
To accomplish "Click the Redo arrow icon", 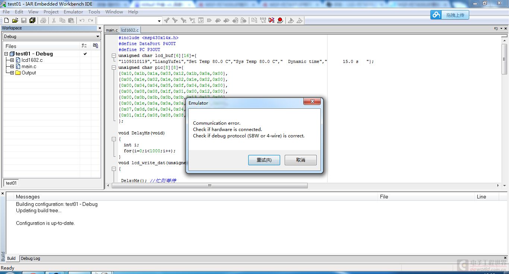I will point(91,20).
